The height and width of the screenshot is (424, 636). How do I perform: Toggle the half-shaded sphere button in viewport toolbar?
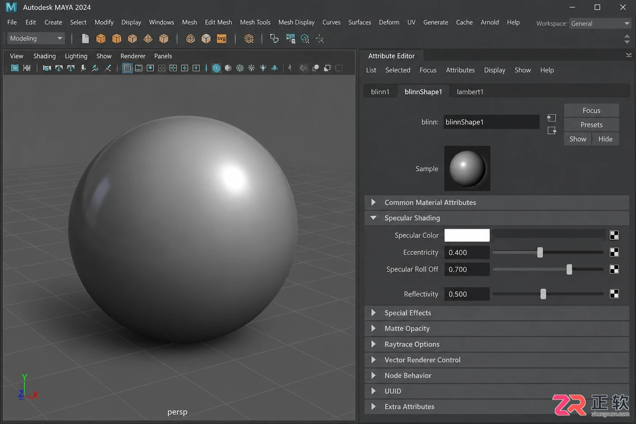coord(228,68)
